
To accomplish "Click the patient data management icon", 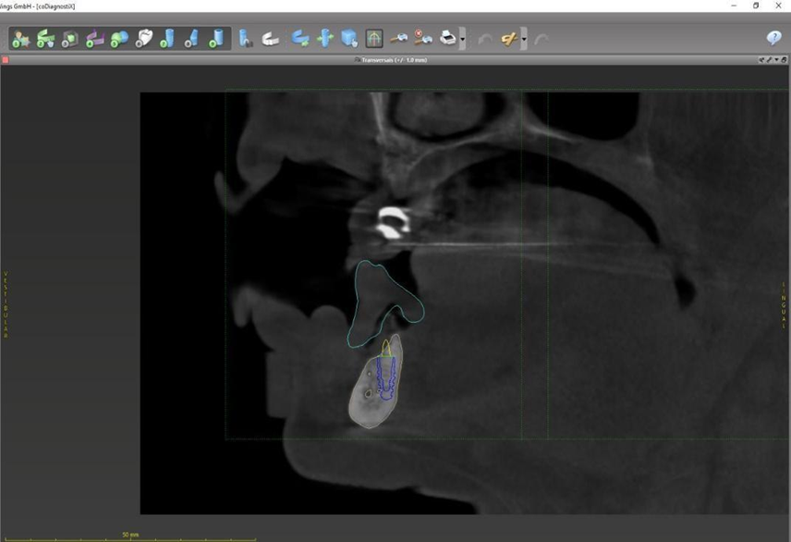I will (x=20, y=39).
